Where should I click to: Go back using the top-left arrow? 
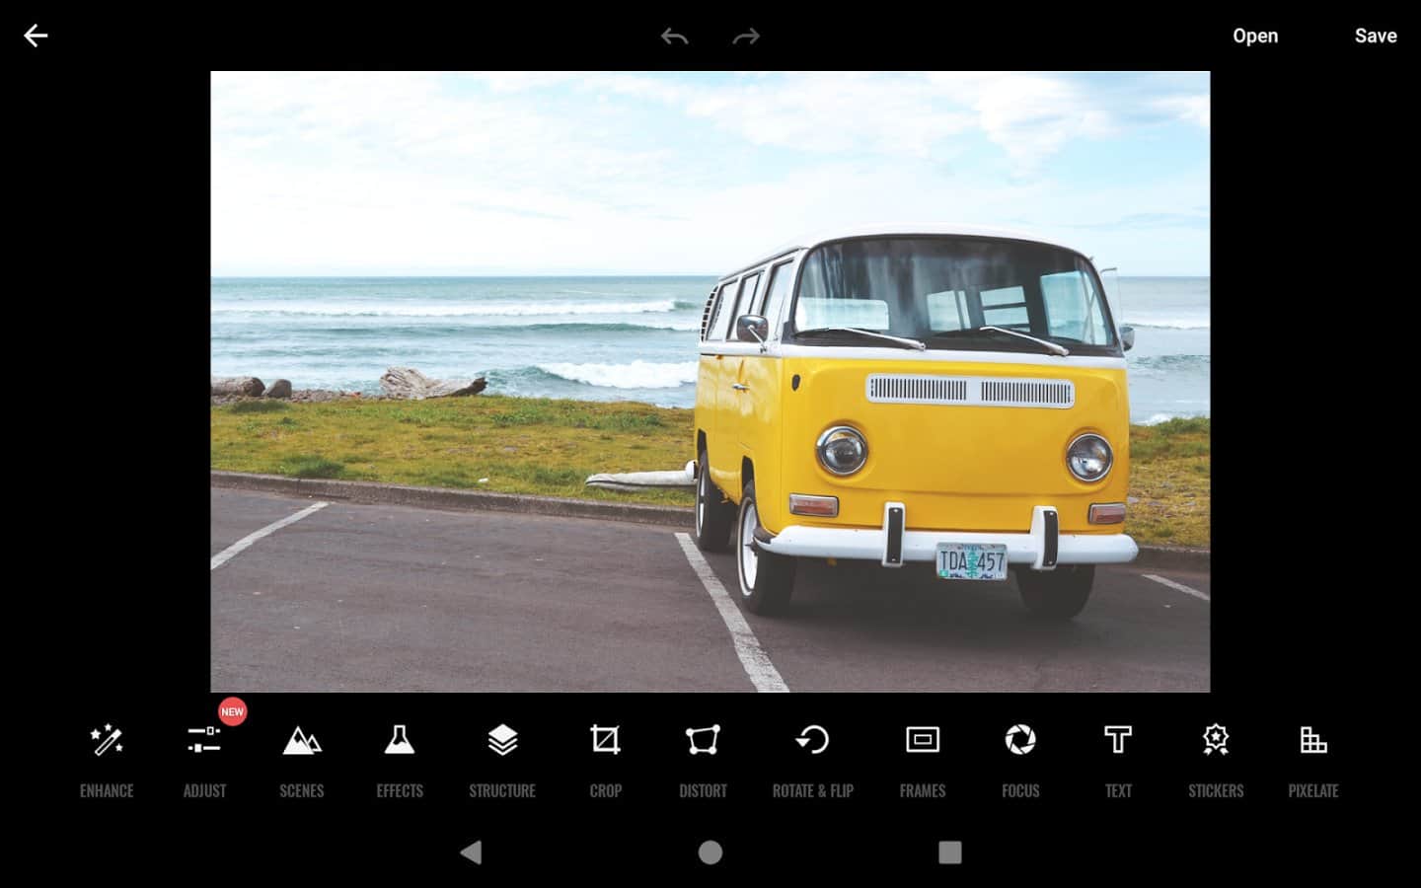click(36, 37)
